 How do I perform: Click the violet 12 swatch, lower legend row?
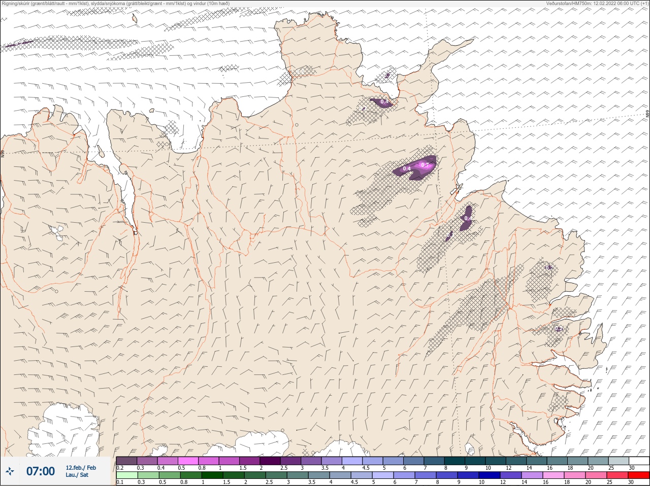coord(510,475)
